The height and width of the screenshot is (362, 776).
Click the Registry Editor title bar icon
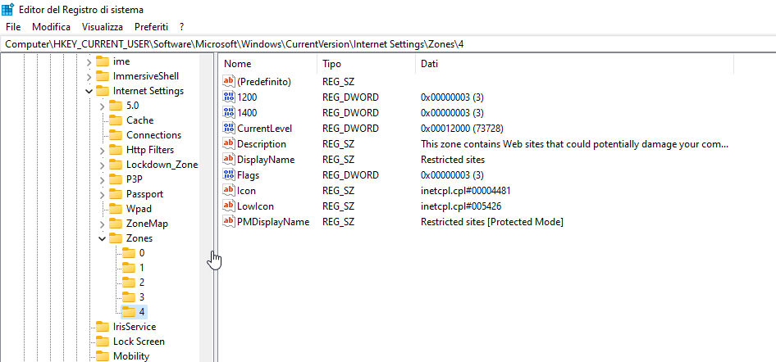(x=8, y=9)
